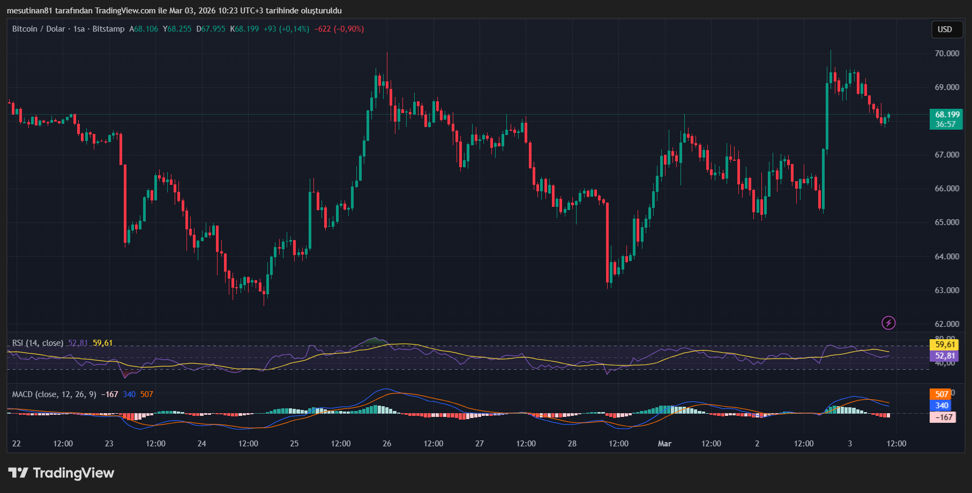972x493 pixels.
Task: Click the 36:57 bar countdown label
Action: [x=946, y=124]
